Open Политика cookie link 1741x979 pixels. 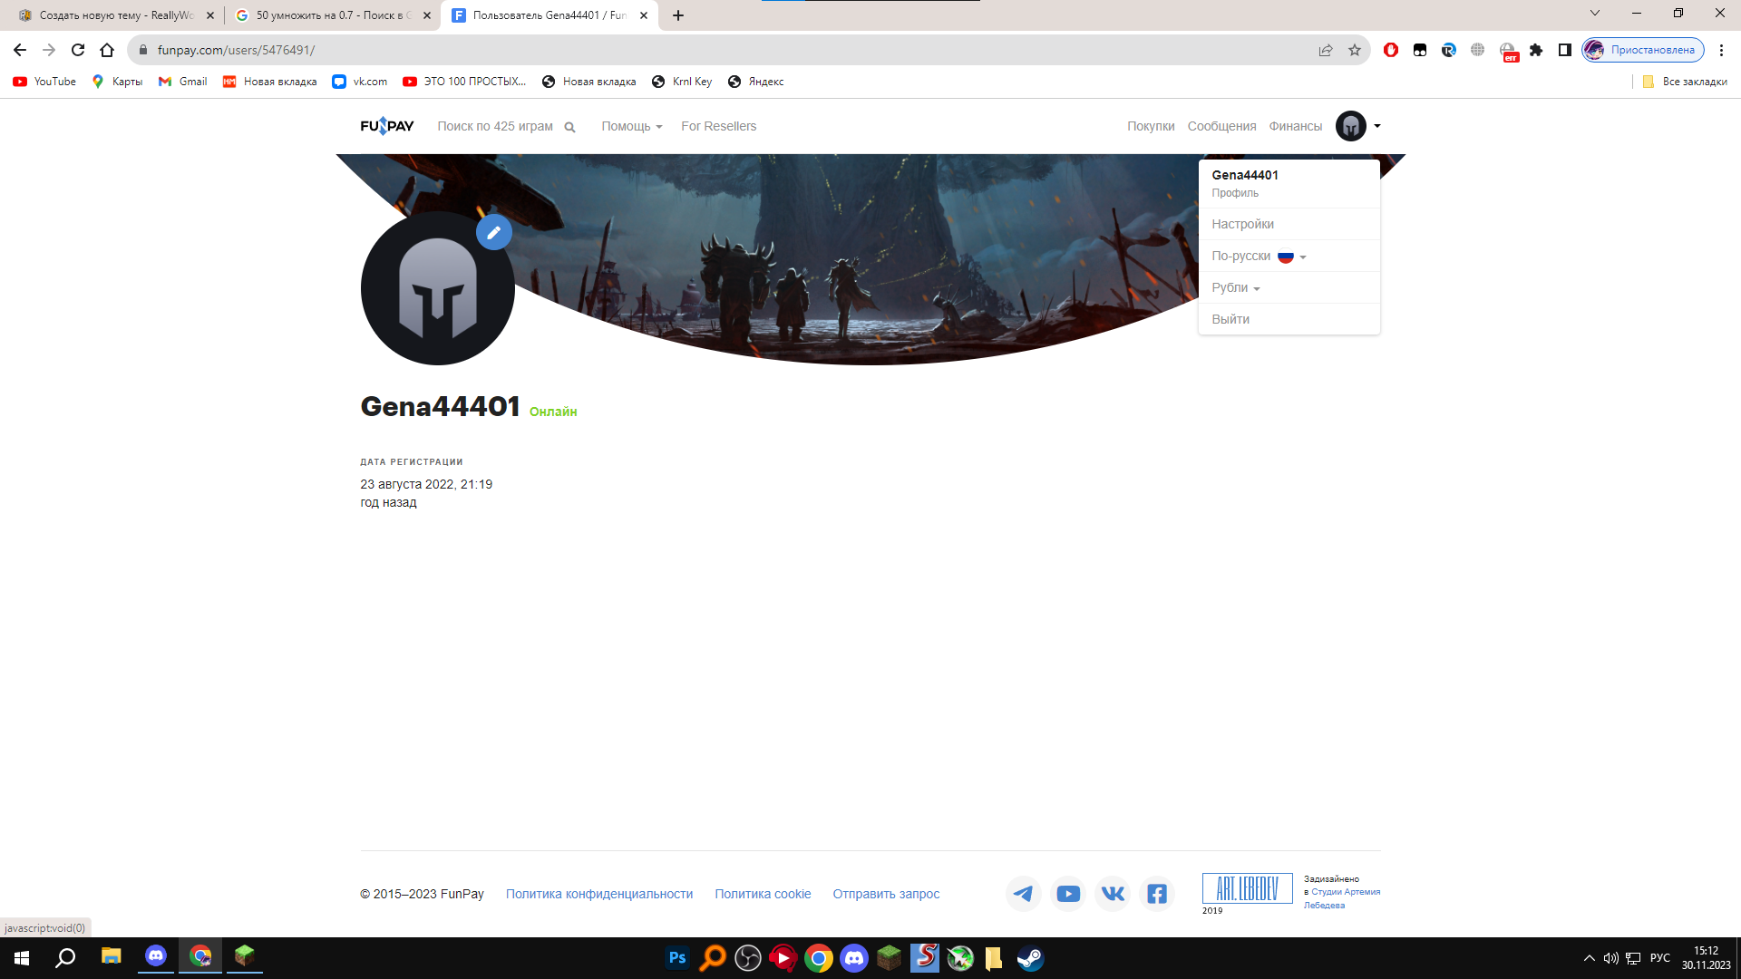(x=763, y=894)
